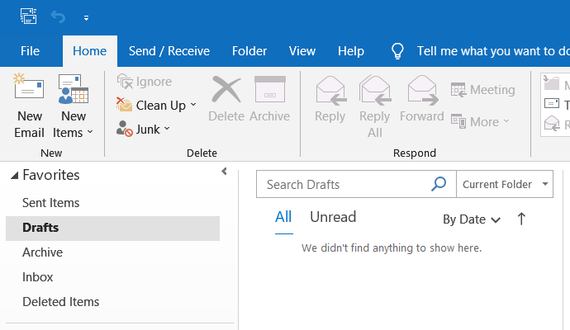The height and width of the screenshot is (330, 570).
Task: Click the Undo arrow in title bar
Action: pos(57,16)
